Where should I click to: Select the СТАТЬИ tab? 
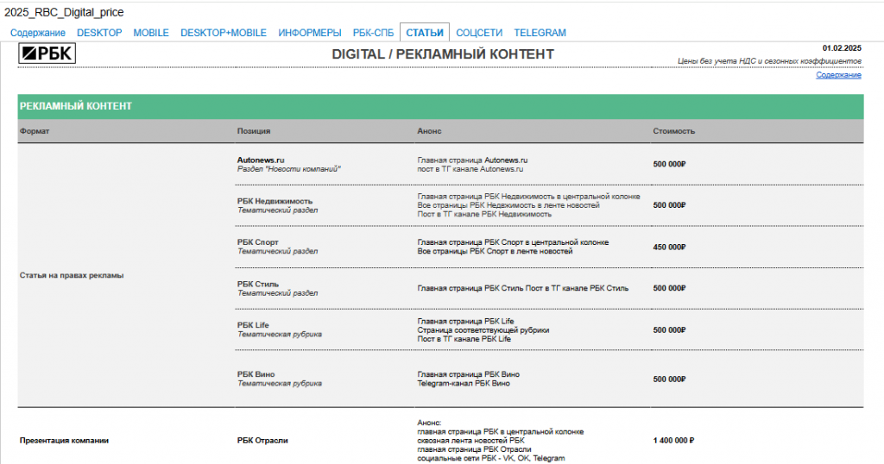coord(425,33)
